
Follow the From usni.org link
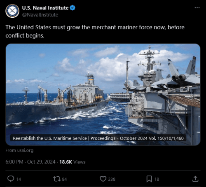tap(19, 150)
